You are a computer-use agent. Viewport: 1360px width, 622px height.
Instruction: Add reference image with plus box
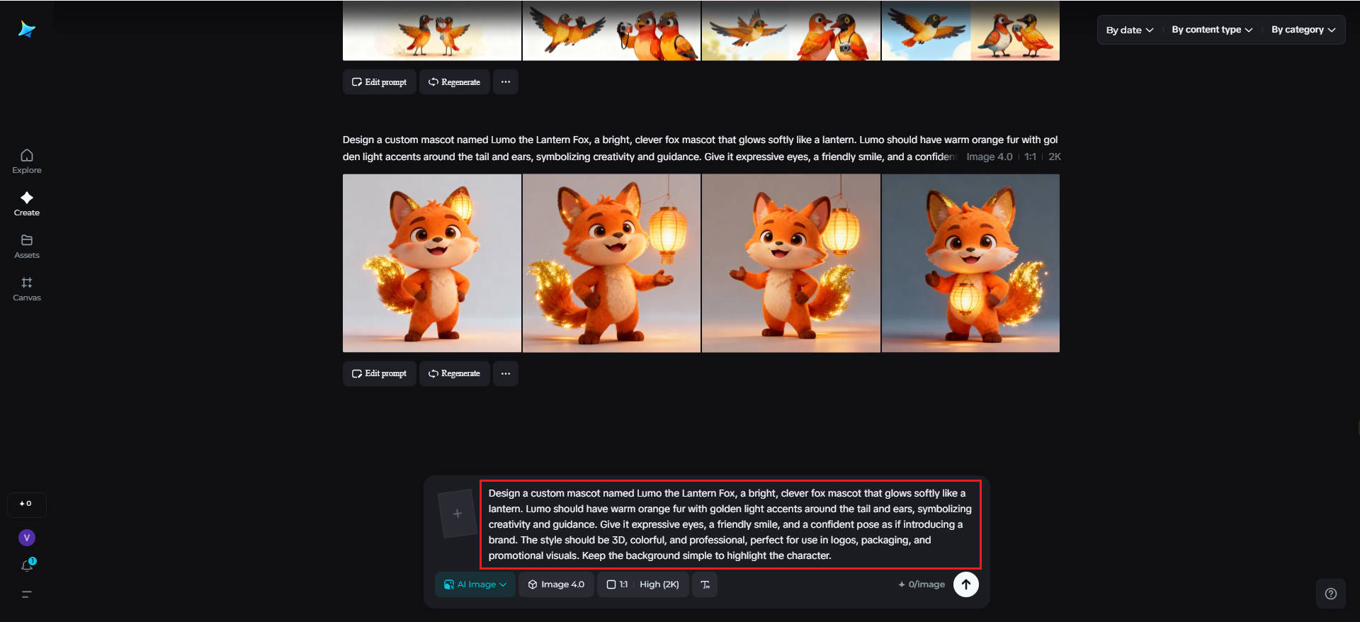coord(457,514)
